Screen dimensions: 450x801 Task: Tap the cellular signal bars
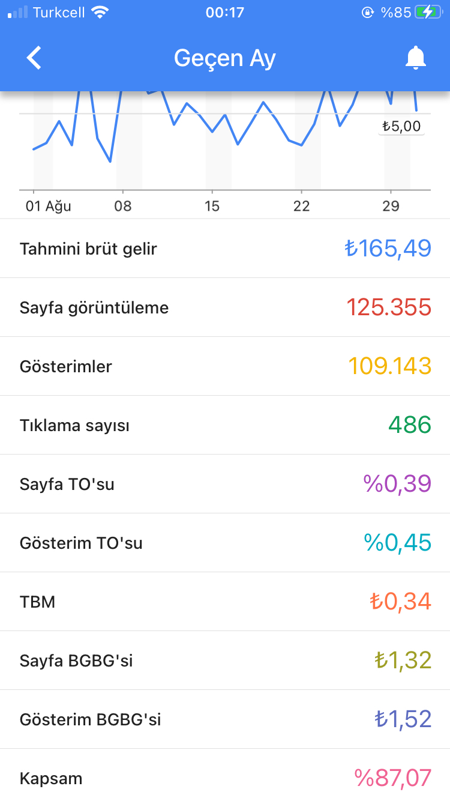click(18, 12)
